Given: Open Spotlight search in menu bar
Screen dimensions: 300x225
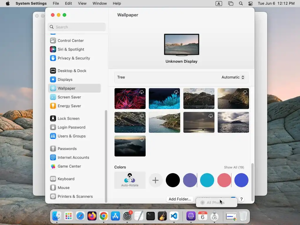Looking at the screenshot, I should click(241, 4).
